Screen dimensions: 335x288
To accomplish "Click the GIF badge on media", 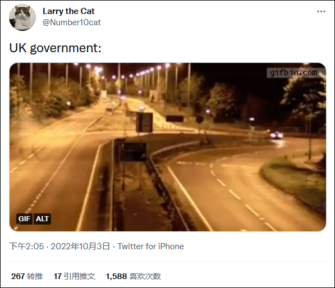I will tap(24, 219).
